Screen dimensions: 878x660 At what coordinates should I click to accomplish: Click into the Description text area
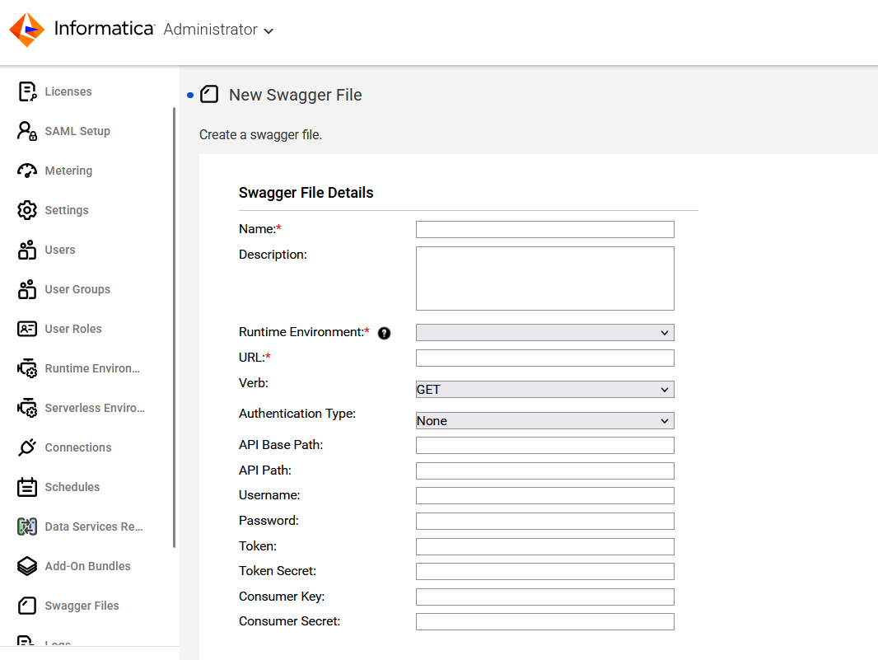tap(544, 279)
